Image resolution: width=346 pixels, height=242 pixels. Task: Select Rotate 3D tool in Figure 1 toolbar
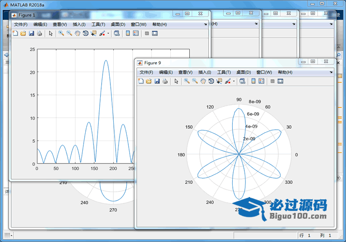point(85,33)
